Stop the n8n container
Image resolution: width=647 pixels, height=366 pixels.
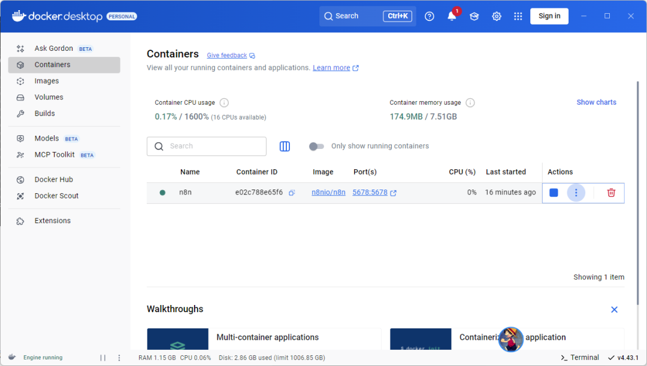(554, 193)
